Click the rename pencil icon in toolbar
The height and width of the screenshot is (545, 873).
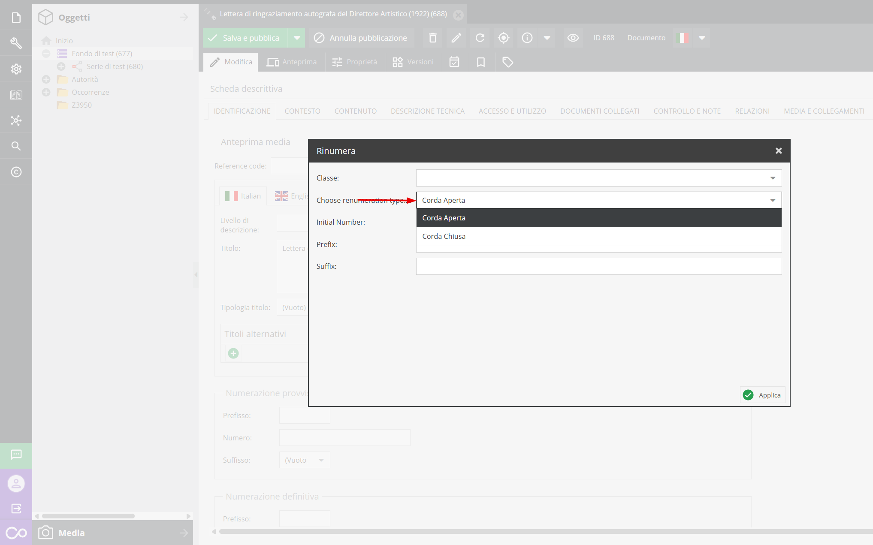456,38
